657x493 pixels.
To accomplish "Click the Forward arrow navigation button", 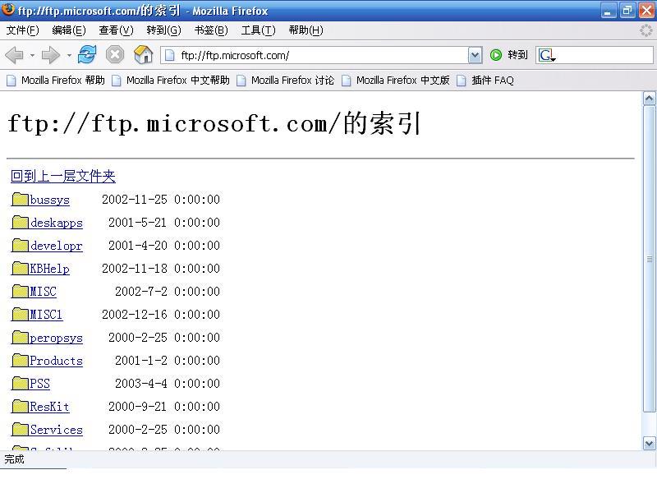I will (51, 55).
